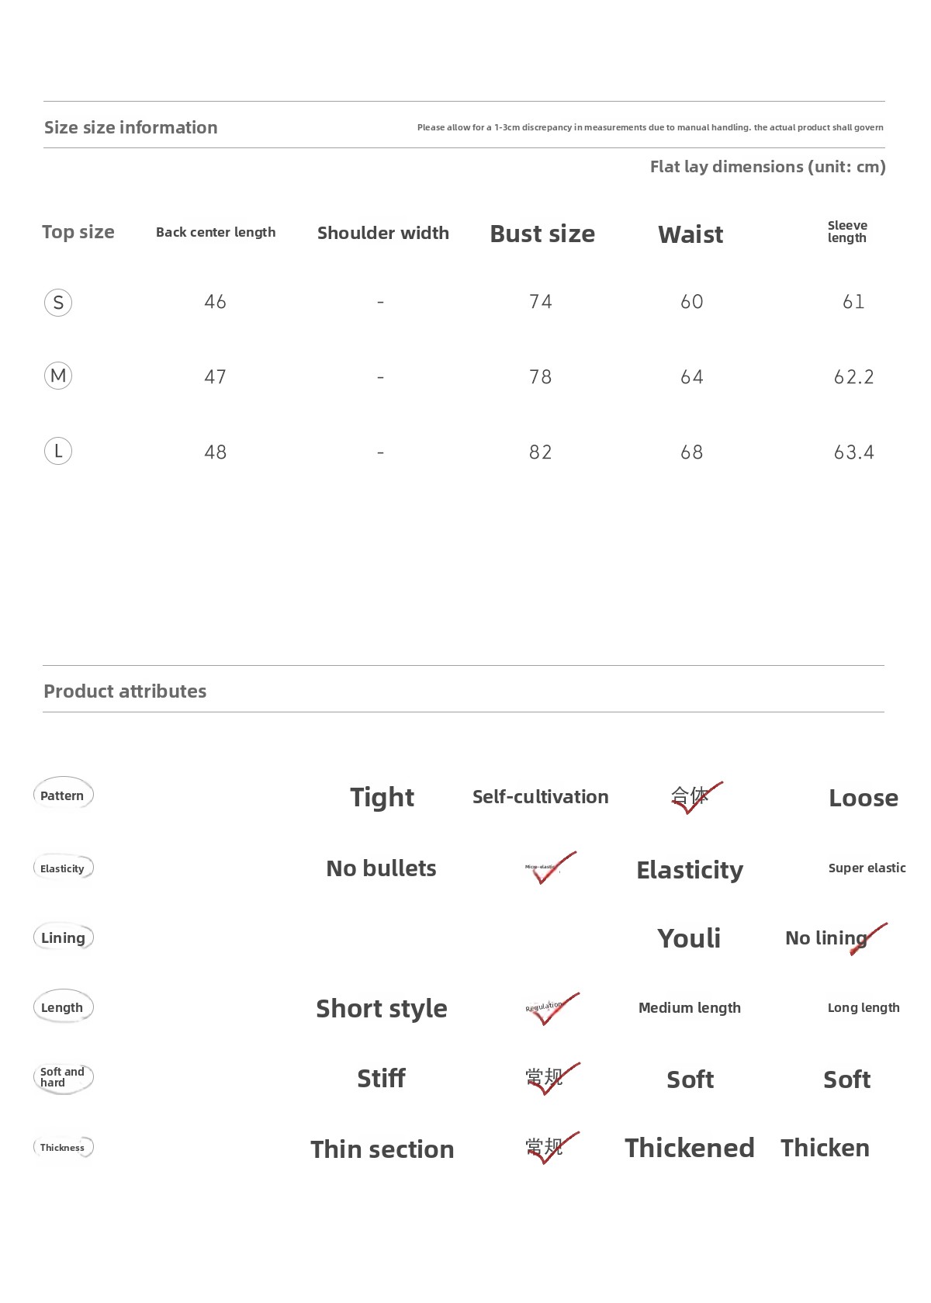Select the L size circle
Screen dimensions: 931x1303
[x=58, y=451]
